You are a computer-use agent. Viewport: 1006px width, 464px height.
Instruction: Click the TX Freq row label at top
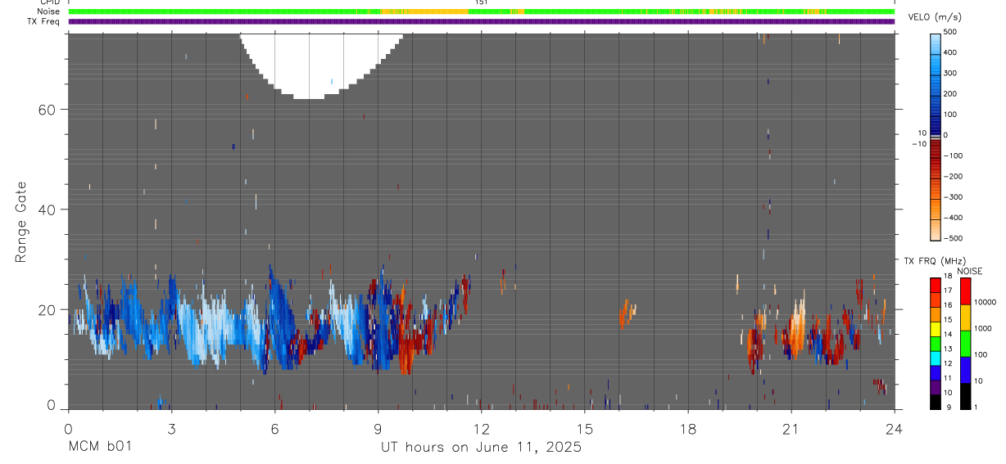point(43,21)
